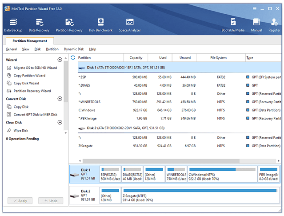Viewport: 284px width, 216px height.
Task: Select the *:DIAGS partition row
Action: click(179, 85)
